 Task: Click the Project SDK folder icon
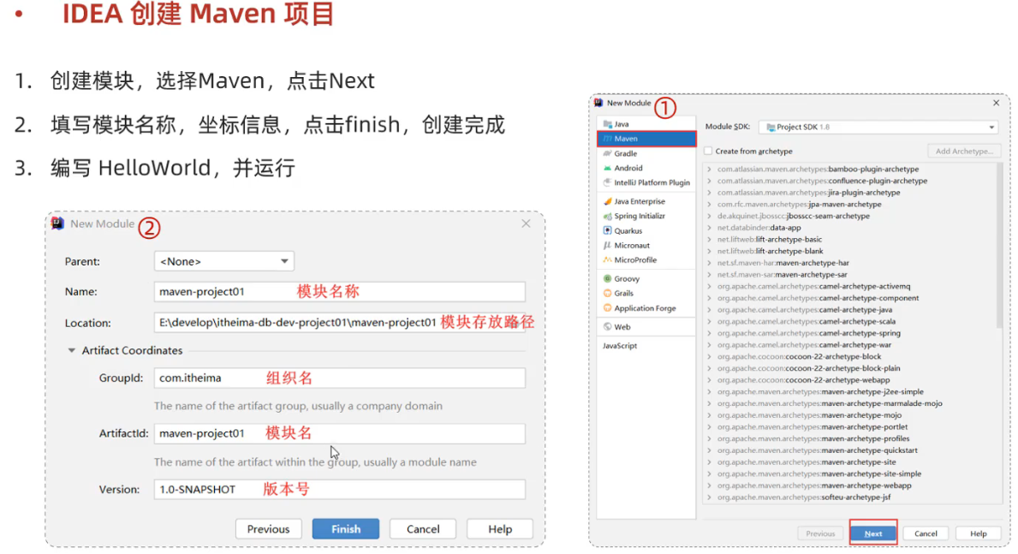771,128
